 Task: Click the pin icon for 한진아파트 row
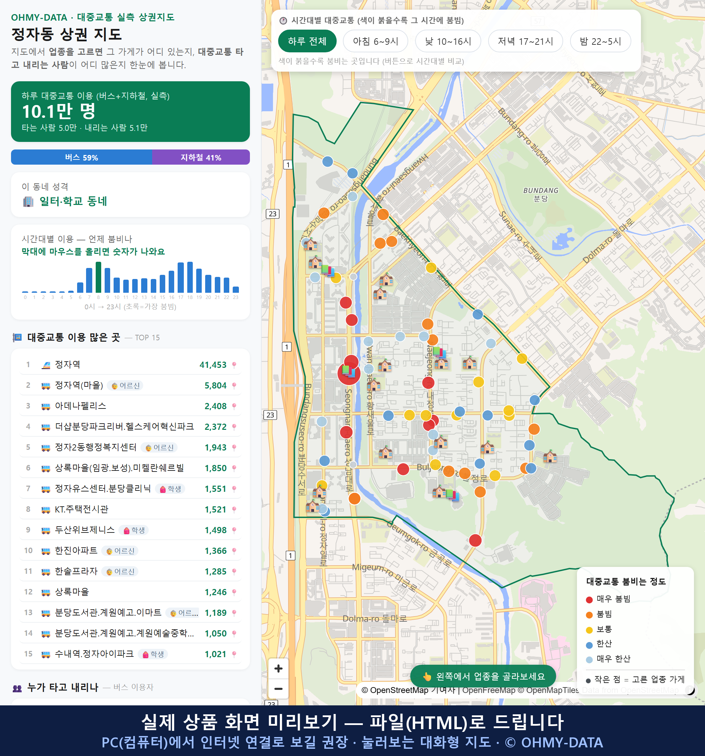coord(234,551)
